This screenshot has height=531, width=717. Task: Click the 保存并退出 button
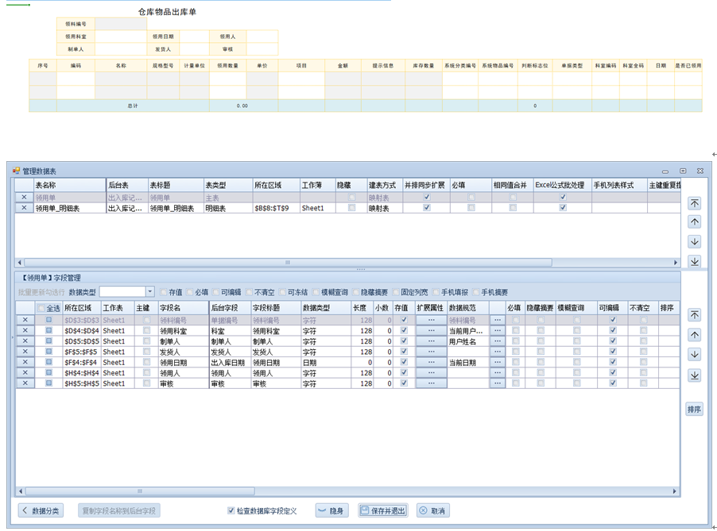[x=383, y=510]
